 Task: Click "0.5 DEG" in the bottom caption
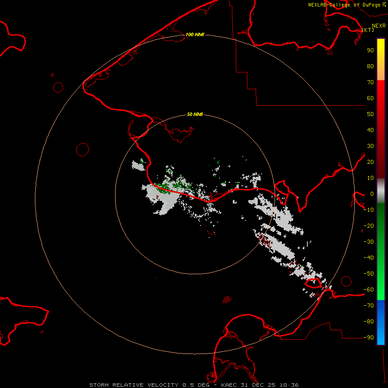(196, 385)
